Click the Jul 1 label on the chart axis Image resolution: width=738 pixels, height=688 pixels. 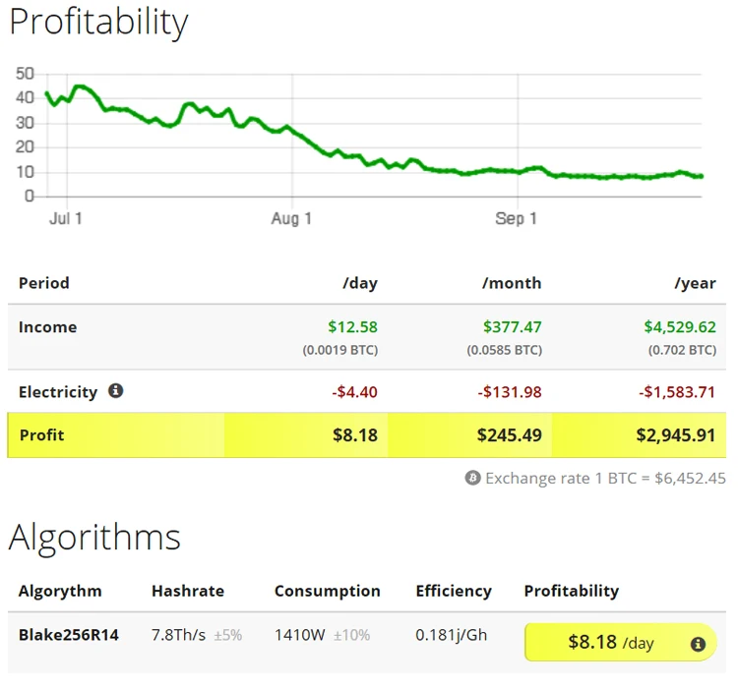point(66,218)
